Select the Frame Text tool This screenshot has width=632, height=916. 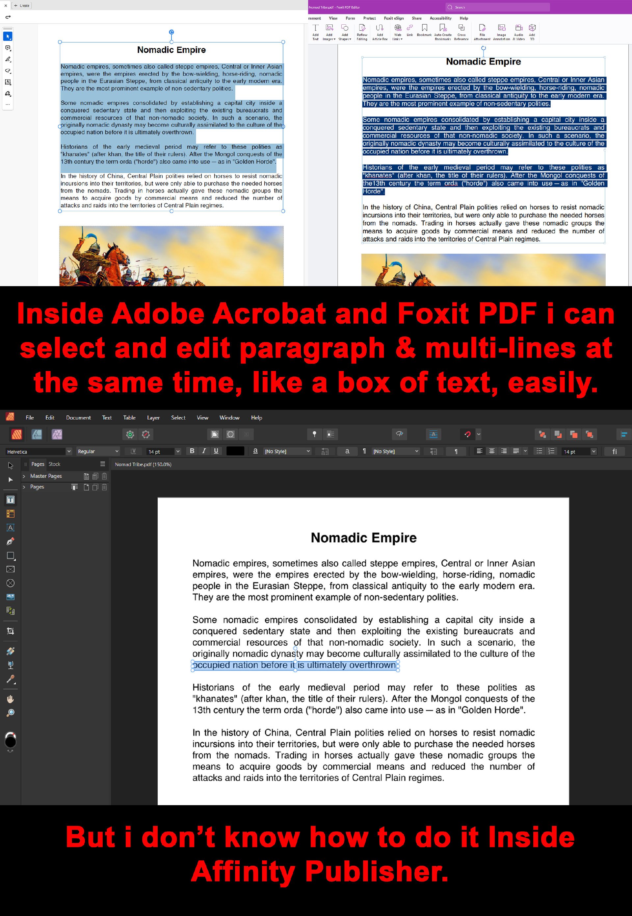11,500
